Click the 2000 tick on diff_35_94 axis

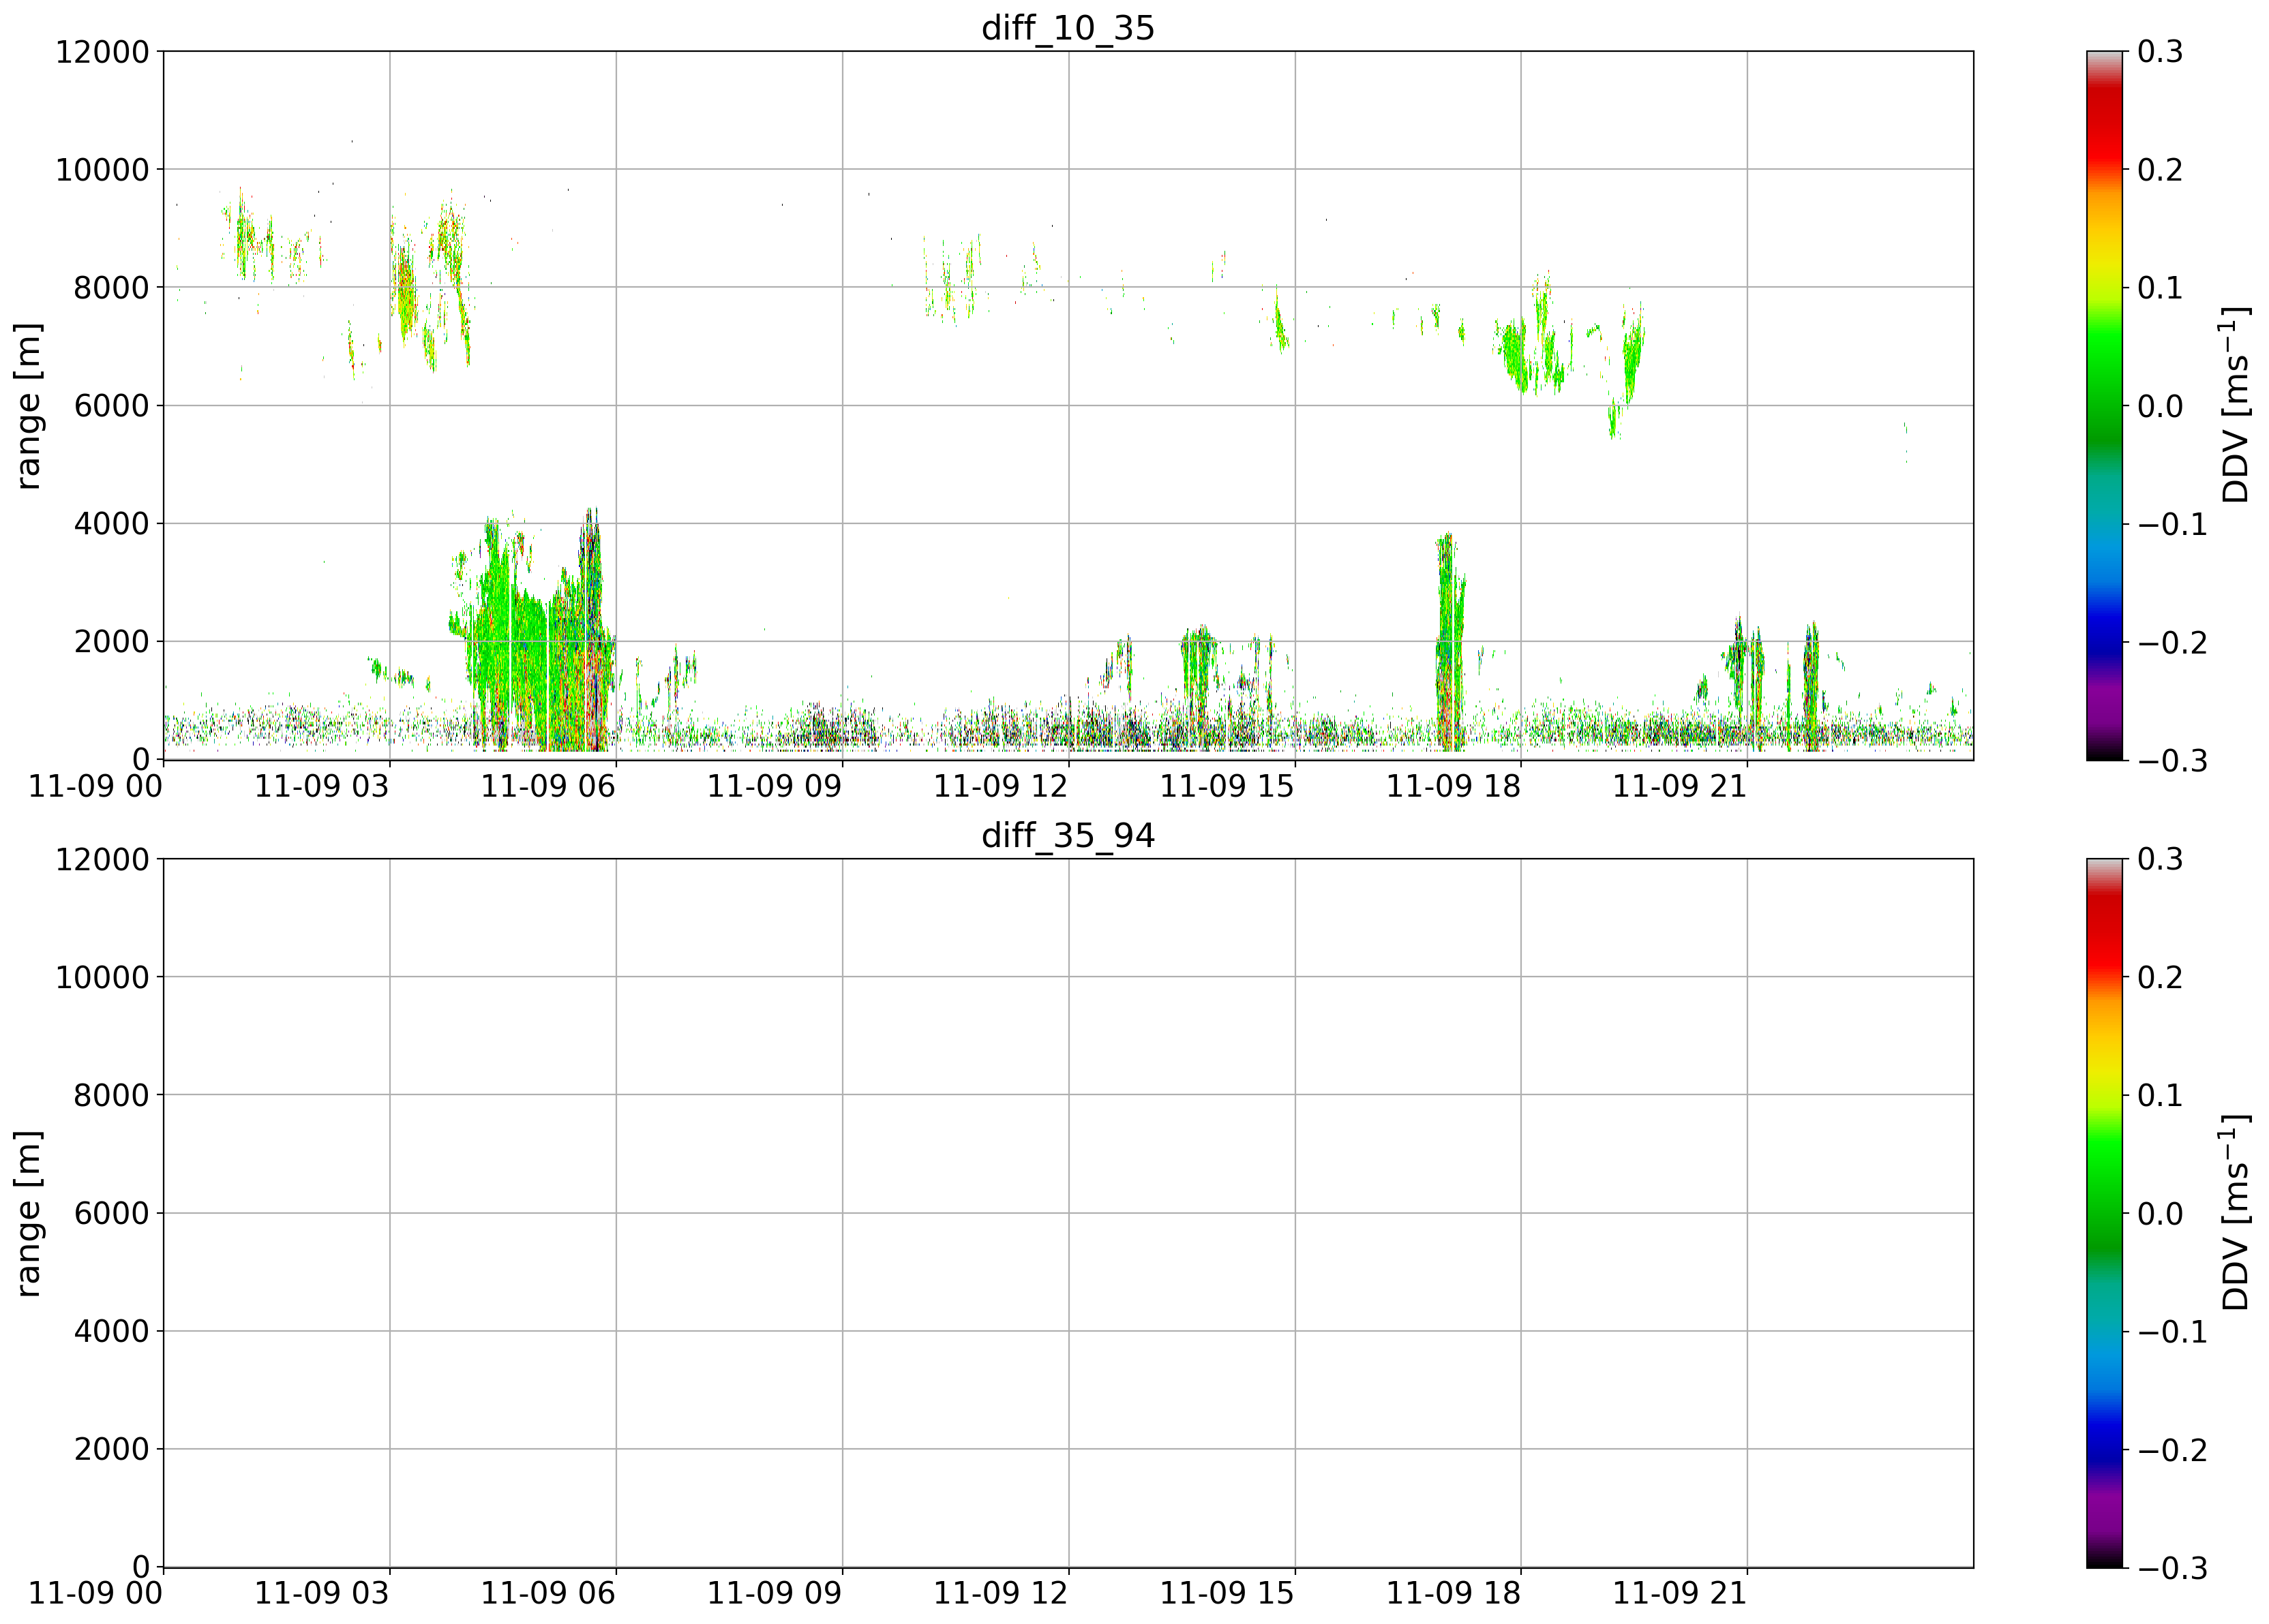(x=111, y=1449)
